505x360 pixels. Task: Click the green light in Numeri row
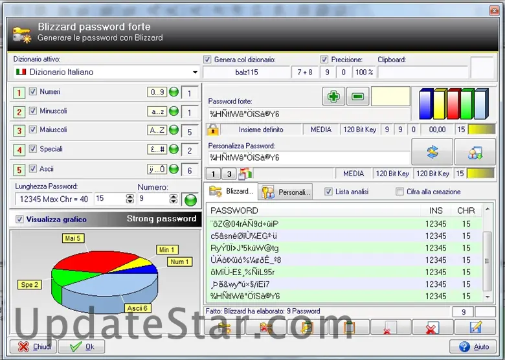pos(174,92)
